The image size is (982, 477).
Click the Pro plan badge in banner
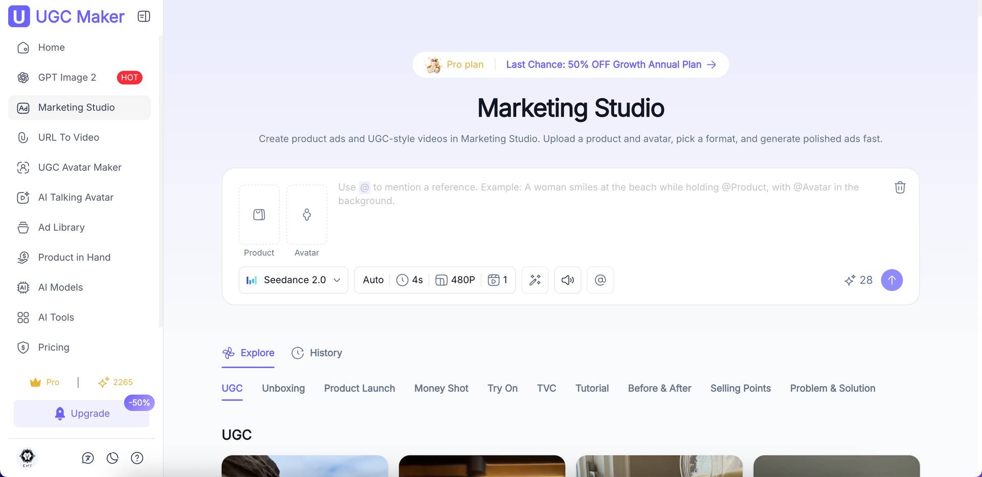(454, 65)
